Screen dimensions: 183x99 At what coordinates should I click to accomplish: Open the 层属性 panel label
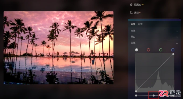click(137, 5)
